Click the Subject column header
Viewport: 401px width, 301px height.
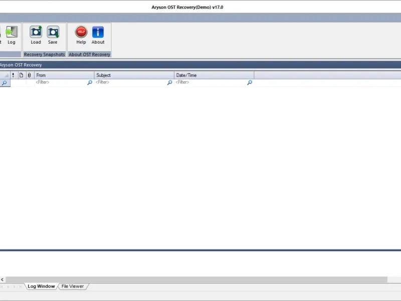pyautogui.click(x=134, y=75)
